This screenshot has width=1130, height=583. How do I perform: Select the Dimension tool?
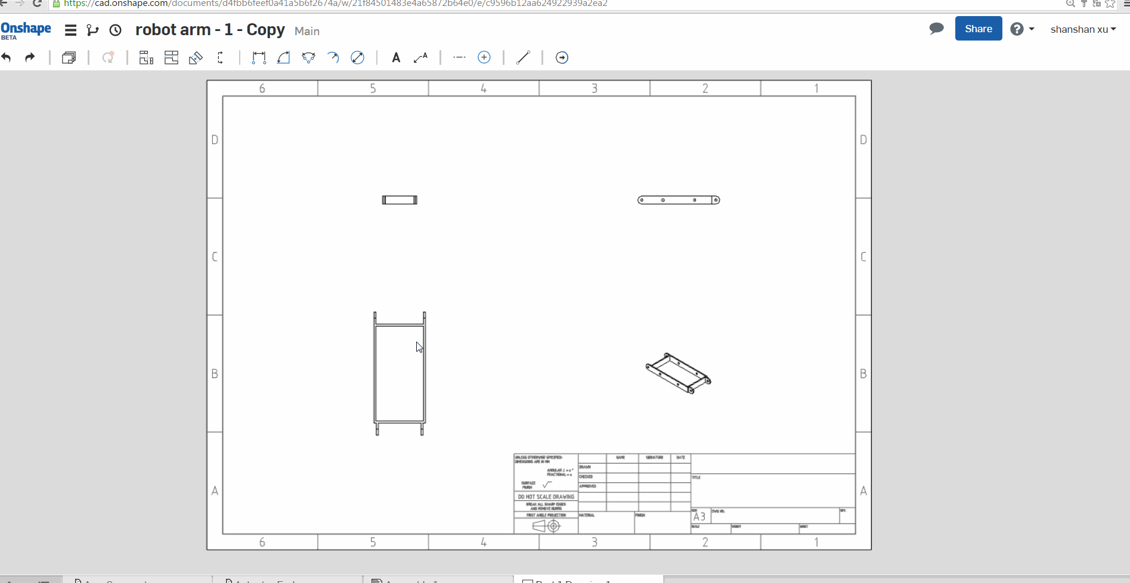tap(258, 57)
